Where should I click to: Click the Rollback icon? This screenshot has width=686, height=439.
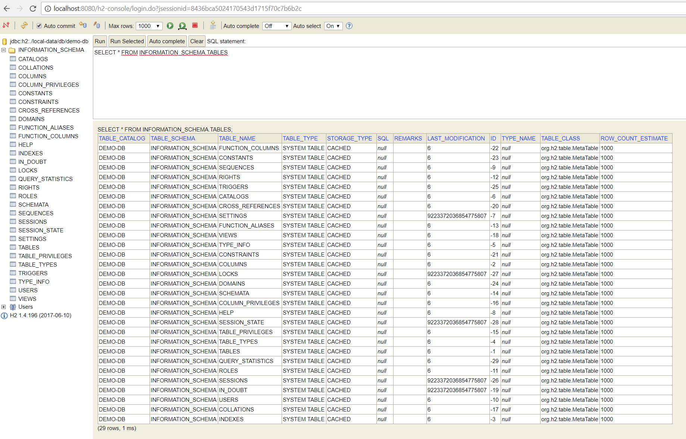point(83,25)
